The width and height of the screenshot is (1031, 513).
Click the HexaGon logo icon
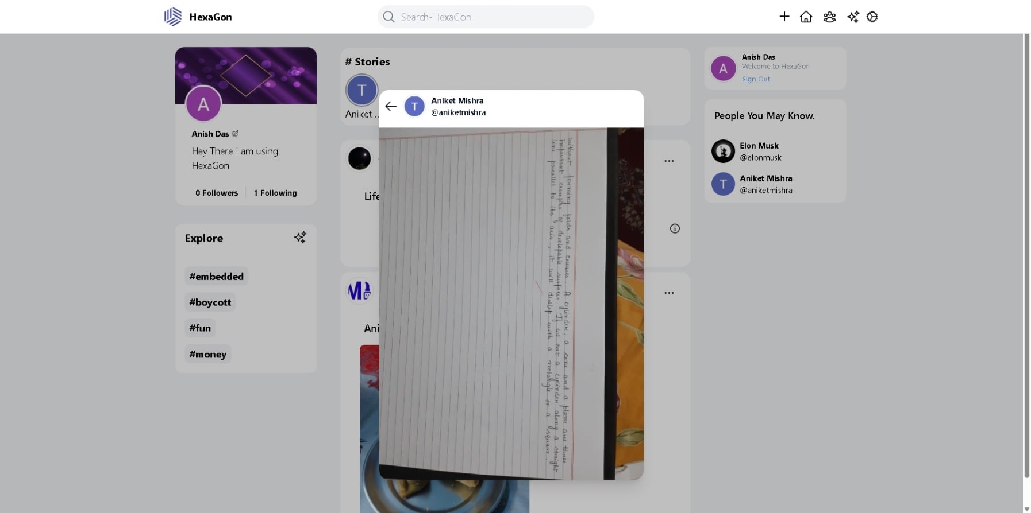point(172,17)
